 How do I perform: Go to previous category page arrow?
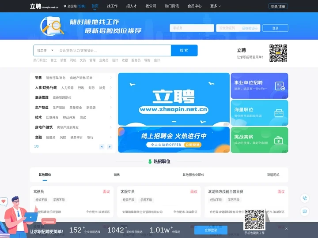point(102,147)
